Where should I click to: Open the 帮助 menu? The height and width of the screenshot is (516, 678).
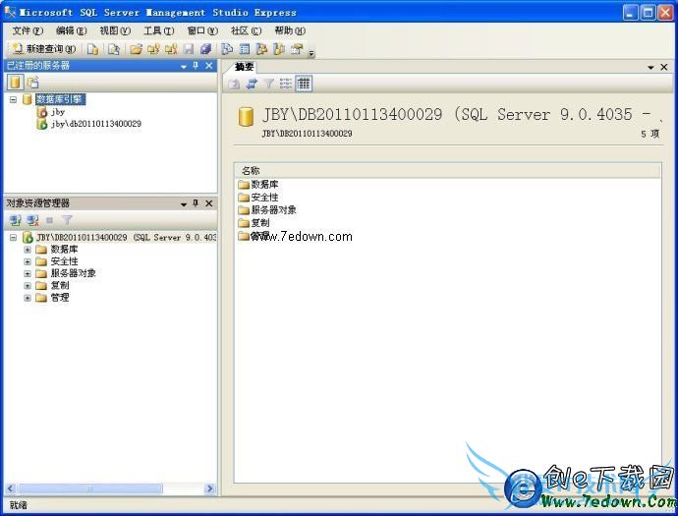pyautogui.click(x=290, y=31)
